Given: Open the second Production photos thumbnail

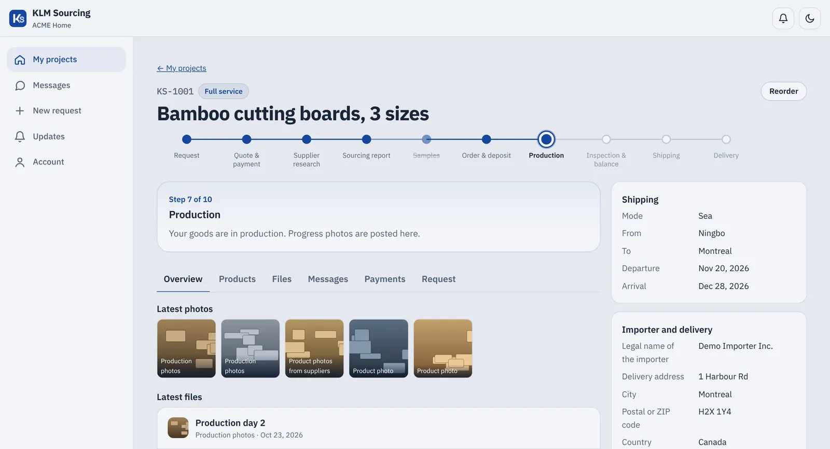Looking at the screenshot, I should point(251,348).
